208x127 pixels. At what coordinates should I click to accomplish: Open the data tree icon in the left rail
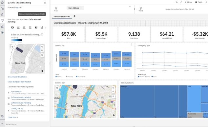2,9
